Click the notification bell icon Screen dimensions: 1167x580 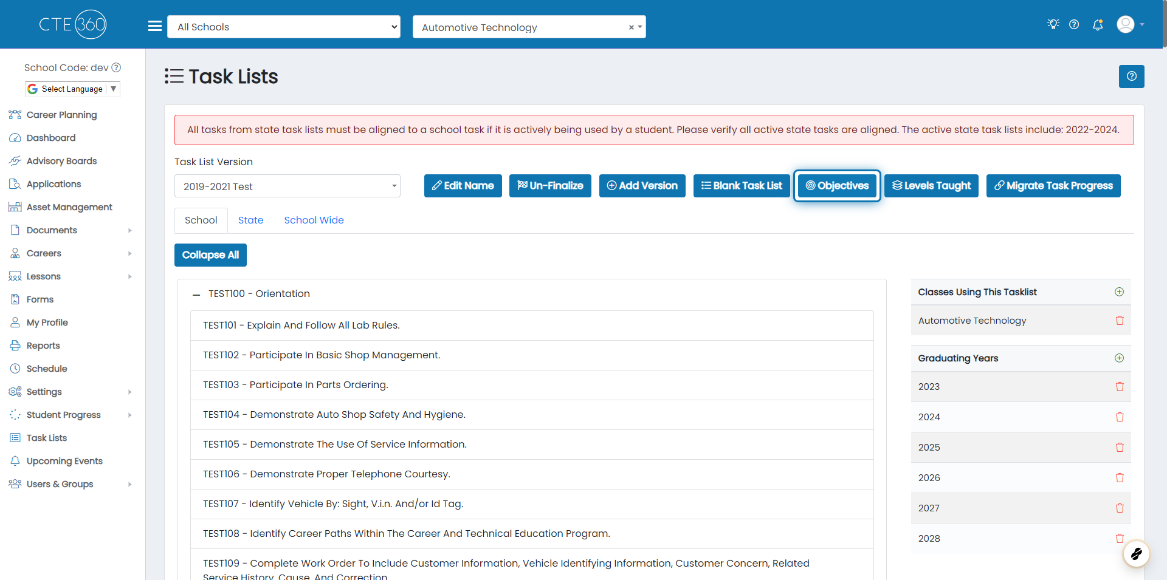point(1098,25)
